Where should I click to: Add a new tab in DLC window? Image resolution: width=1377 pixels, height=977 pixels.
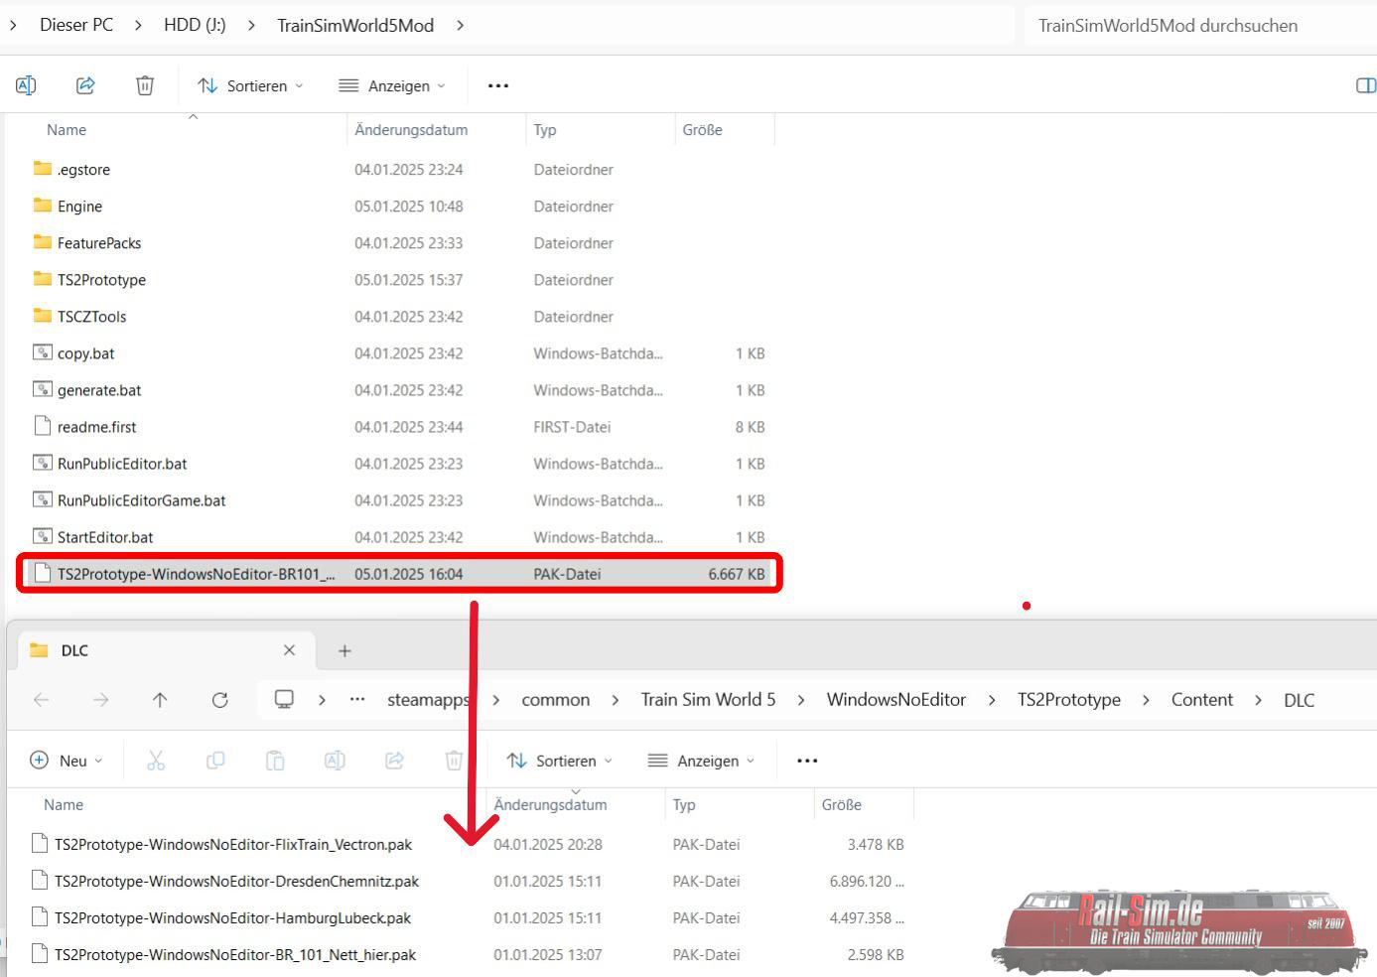point(344,651)
